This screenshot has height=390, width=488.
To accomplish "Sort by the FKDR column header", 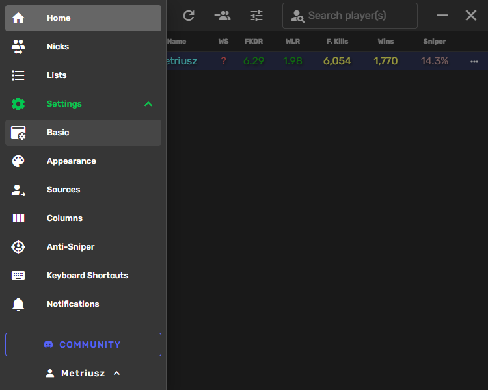I will pyautogui.click(x=253, y=42).
